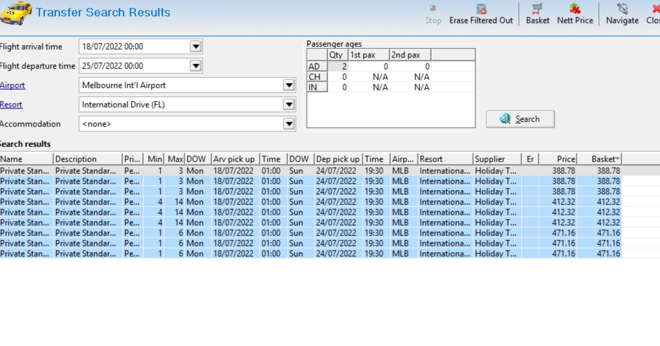Click the 1st pax column header

coord(369,55)
